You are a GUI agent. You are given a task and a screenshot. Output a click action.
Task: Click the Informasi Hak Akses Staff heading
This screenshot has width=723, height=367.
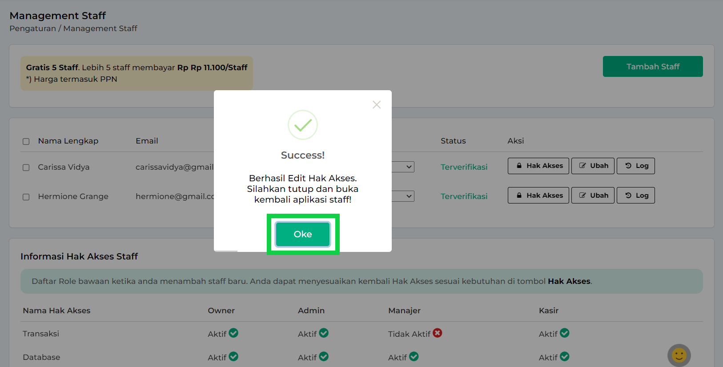(x=79, y=256)
